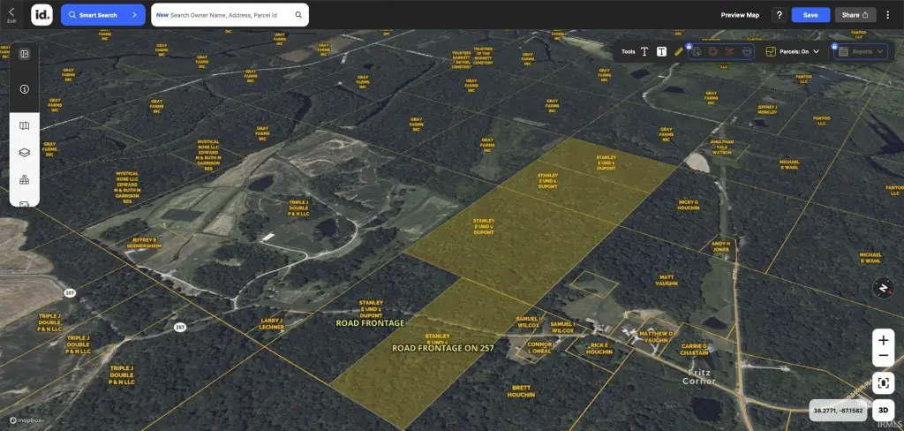Zoom in with the plus button

tap(883, 340)
